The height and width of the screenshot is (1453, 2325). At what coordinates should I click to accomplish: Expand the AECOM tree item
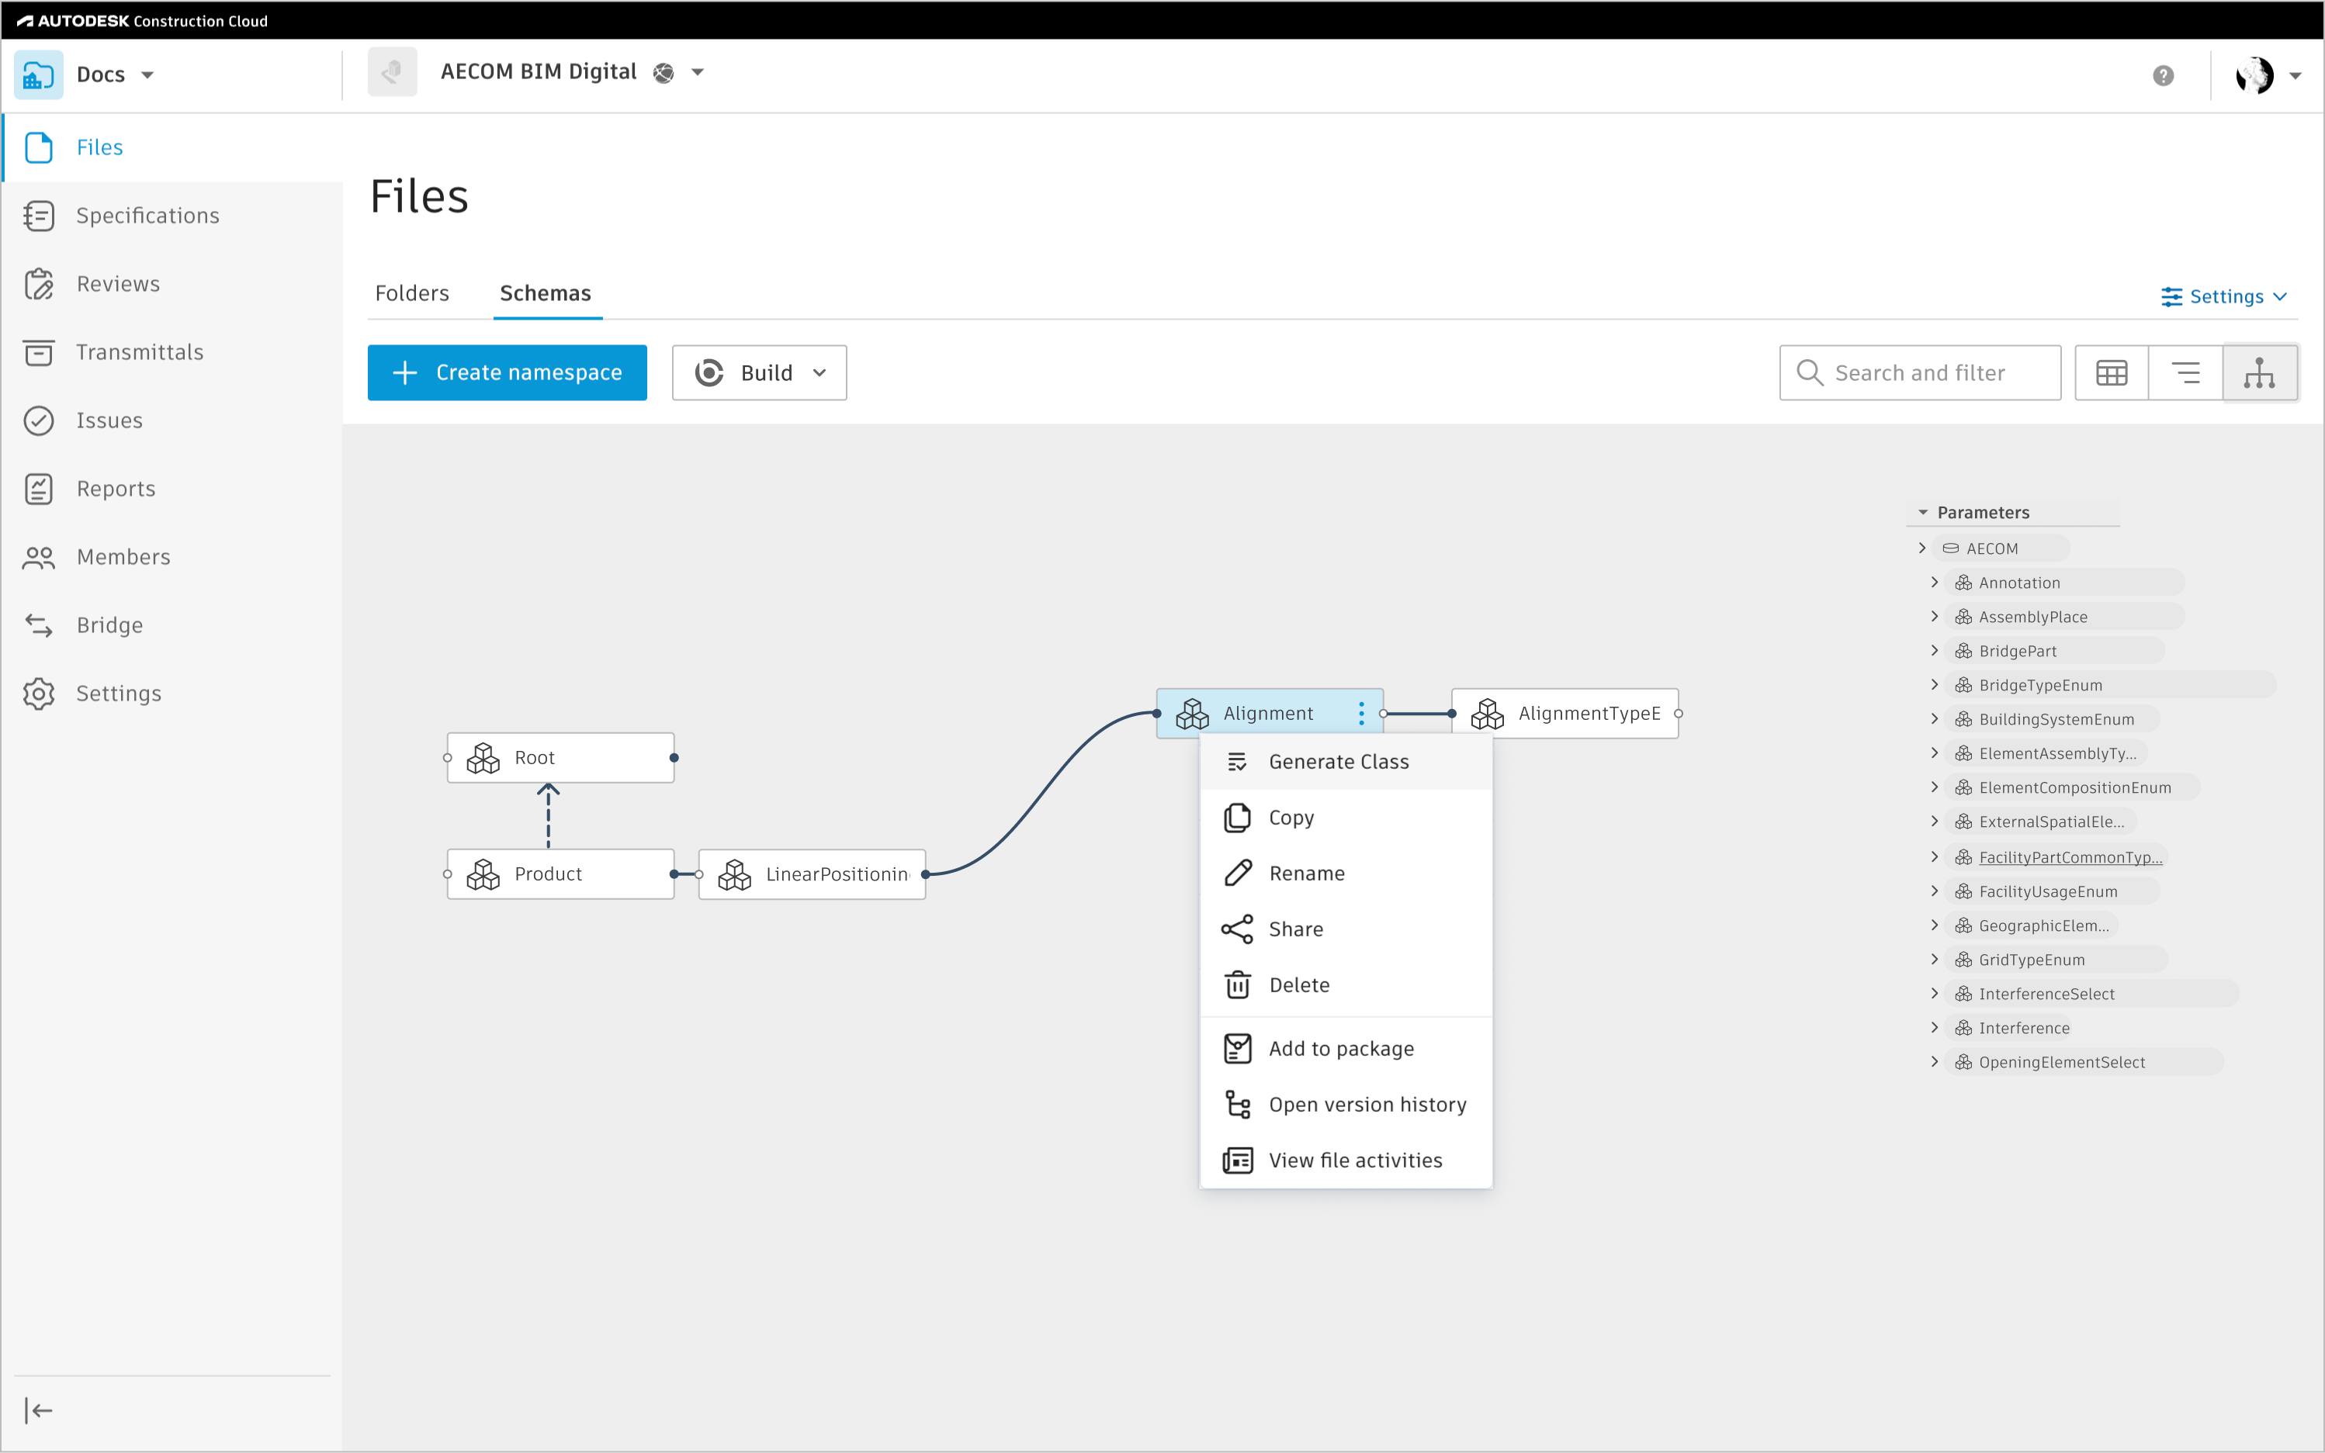click(x=1921, y=548)
